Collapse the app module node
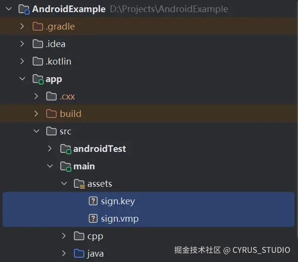Image resolution: width=298 pixels, height=262 pixels. click(x=22, y=79)
